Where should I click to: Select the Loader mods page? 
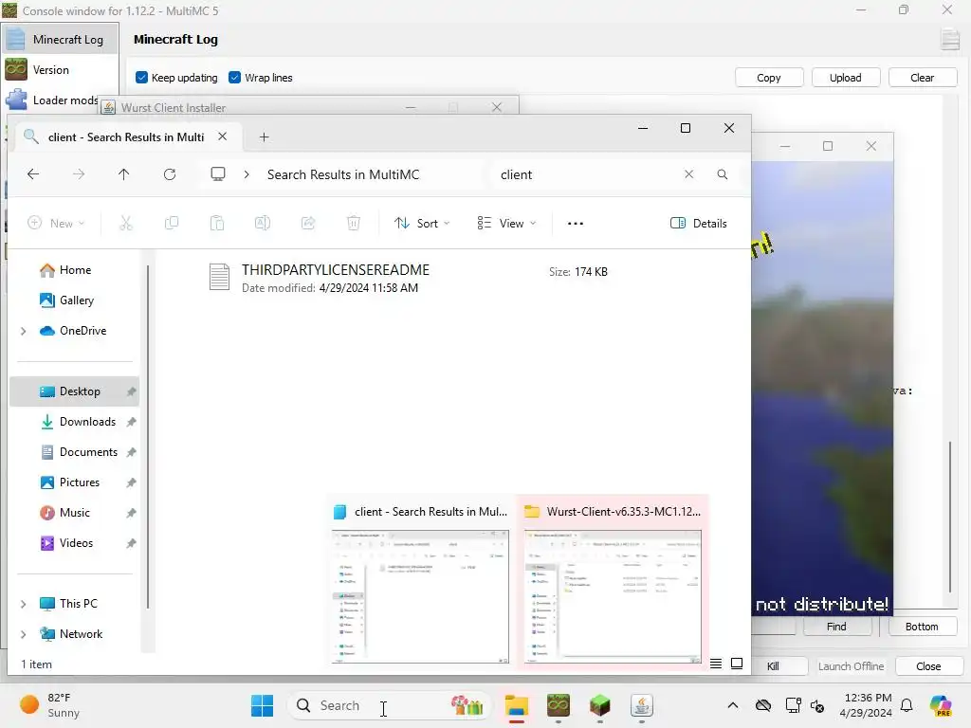pos(51,100)
